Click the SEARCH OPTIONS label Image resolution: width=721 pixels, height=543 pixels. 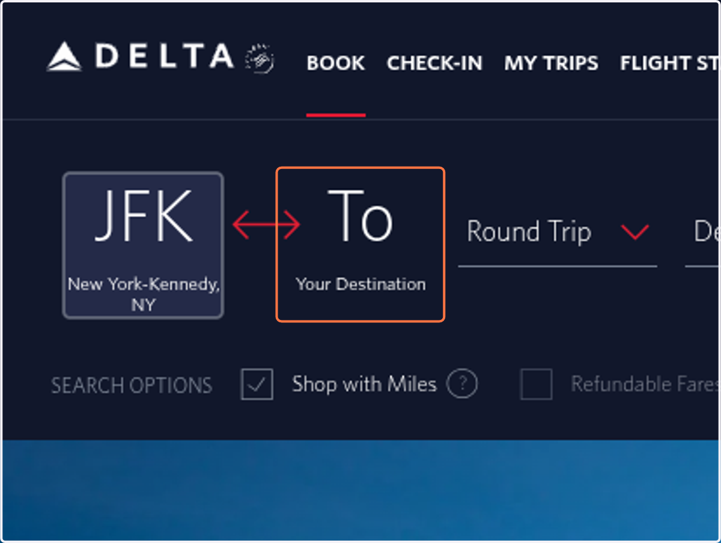point(132,385)
